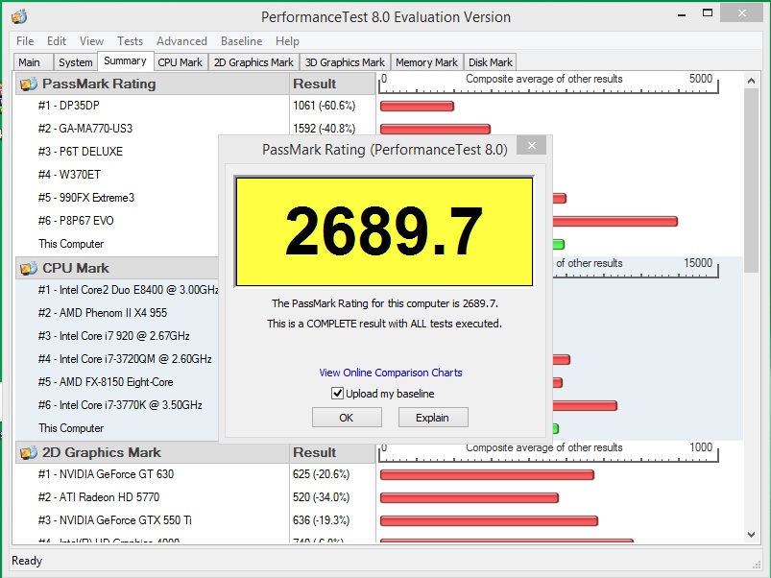Open the 3D Graphics Mark tab
Screen dimensions: 771x578
click(x=345, y=62)
